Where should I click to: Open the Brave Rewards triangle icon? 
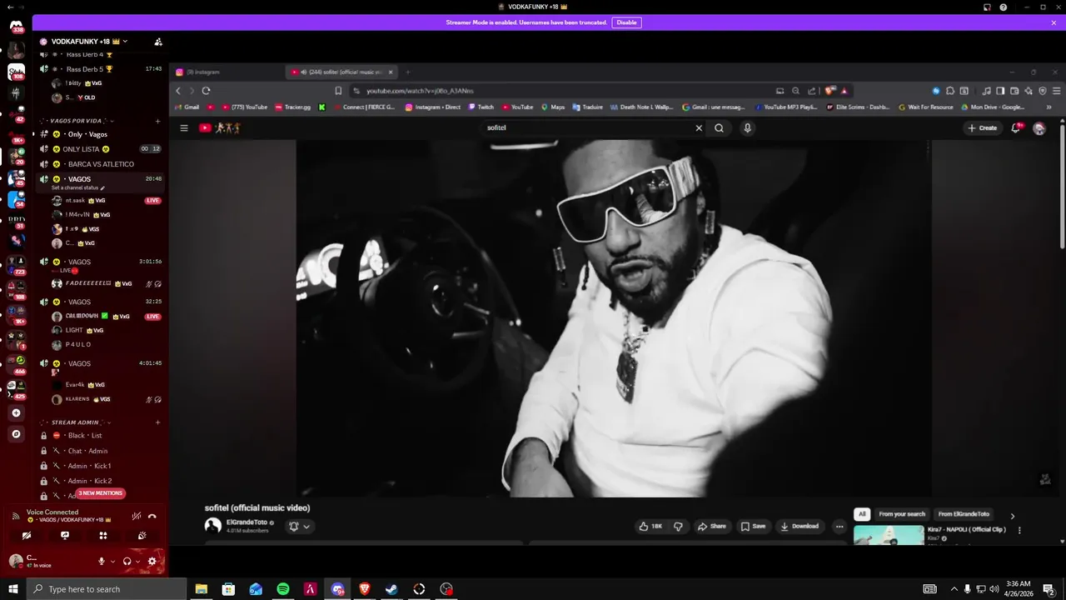click(844, 91)
